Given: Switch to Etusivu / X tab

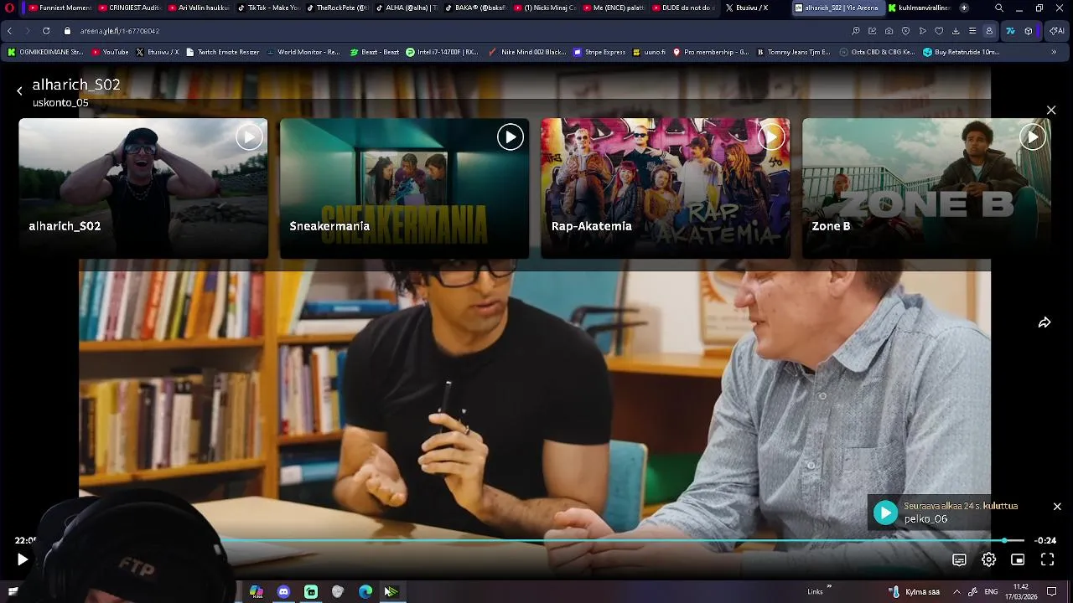Looking at the screenshot, I should click(x=751, y=8).
